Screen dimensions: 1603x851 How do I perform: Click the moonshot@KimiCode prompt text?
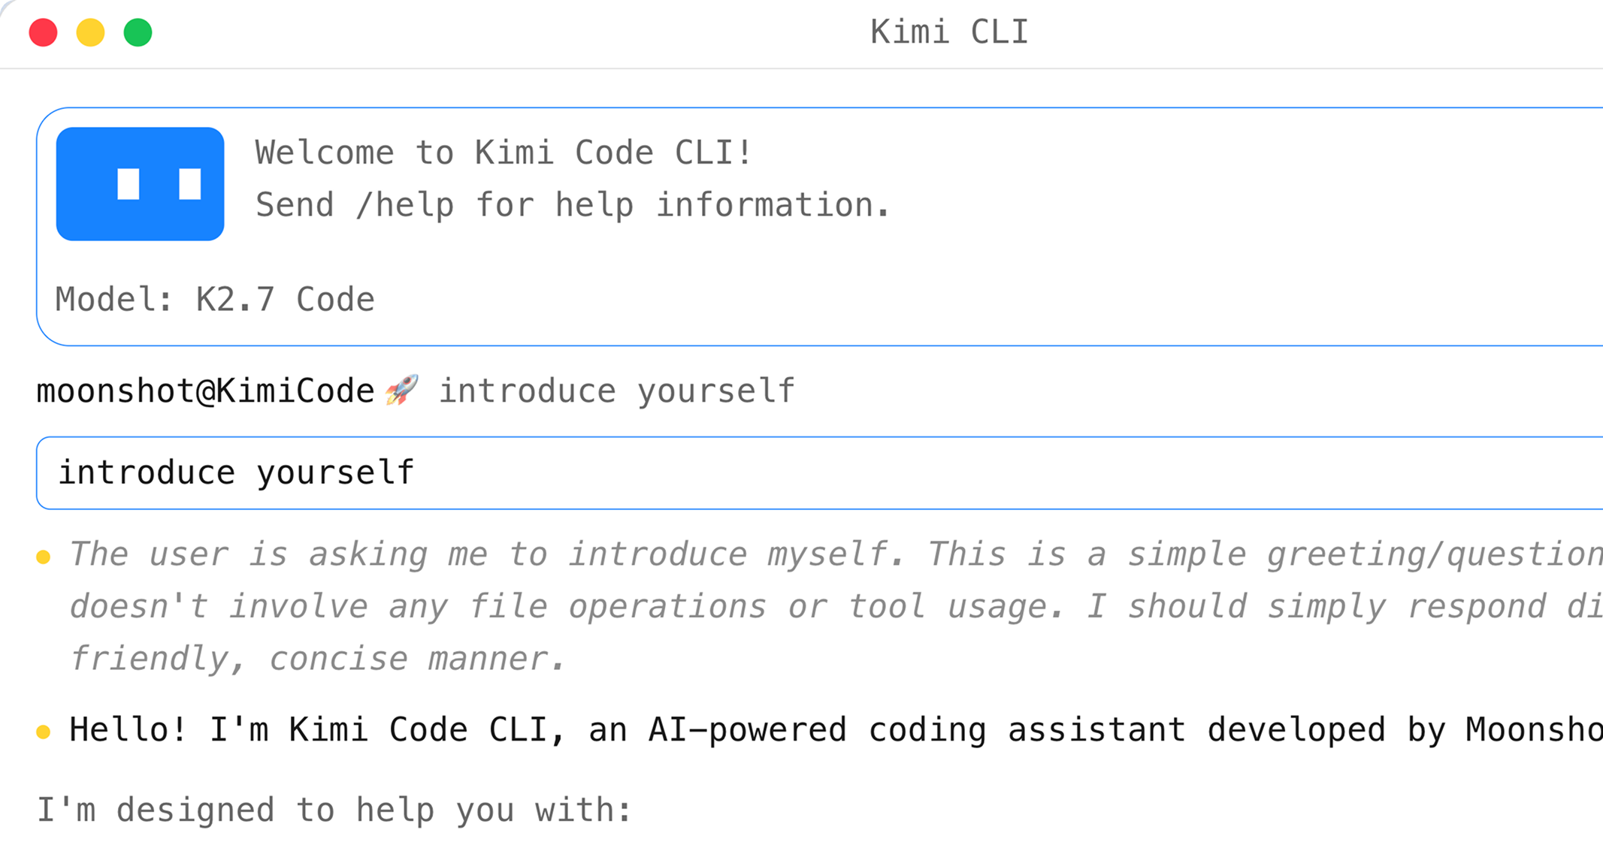click(205, 391)
